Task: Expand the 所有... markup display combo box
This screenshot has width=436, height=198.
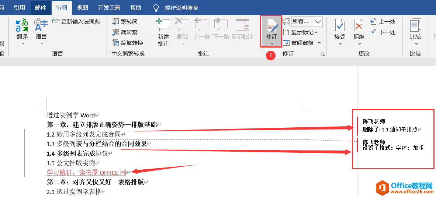Action: [x=318, y=21]
